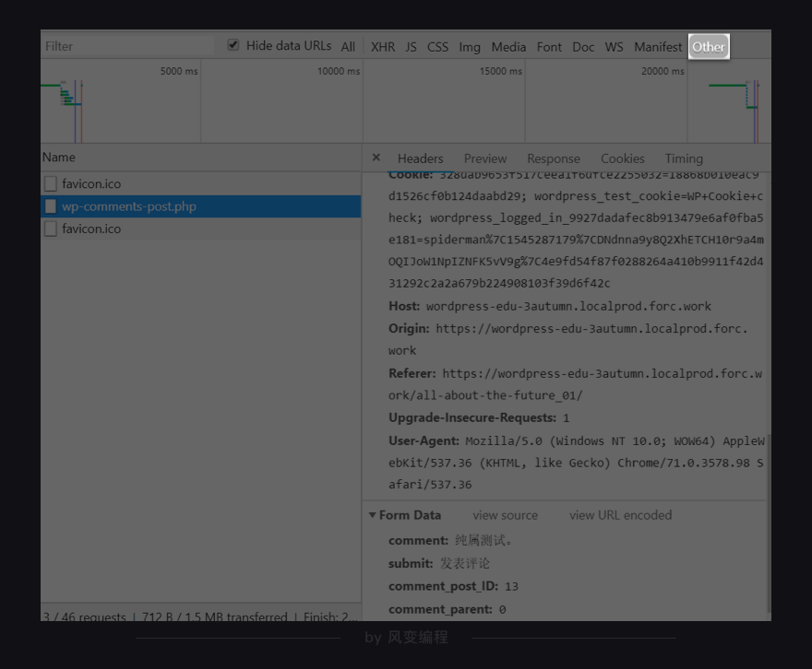Click the view source link

point(505,515)
